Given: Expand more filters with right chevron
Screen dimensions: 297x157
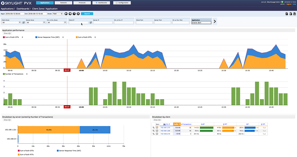Looking at the screenshot, I should point(215,21).
